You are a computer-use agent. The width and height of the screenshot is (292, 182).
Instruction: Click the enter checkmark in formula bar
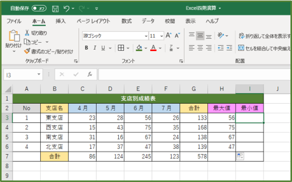[76, 74]
